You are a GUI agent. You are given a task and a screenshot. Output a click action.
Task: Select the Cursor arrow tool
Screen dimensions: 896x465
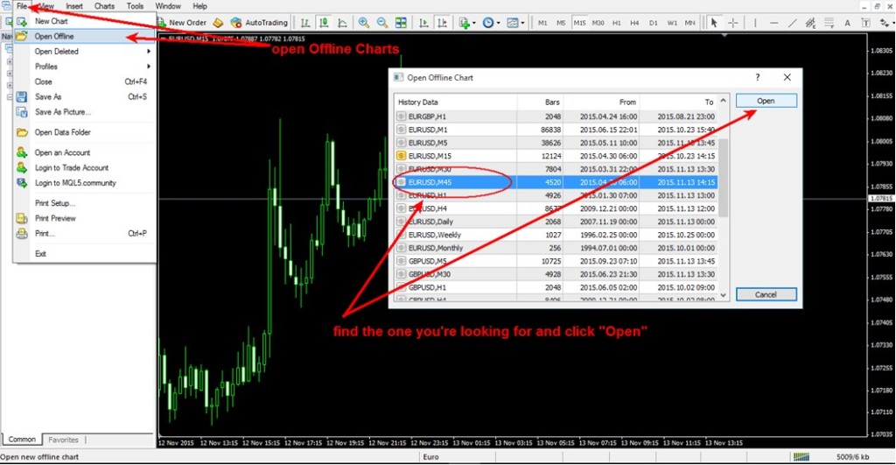click(x=714, y=22)
